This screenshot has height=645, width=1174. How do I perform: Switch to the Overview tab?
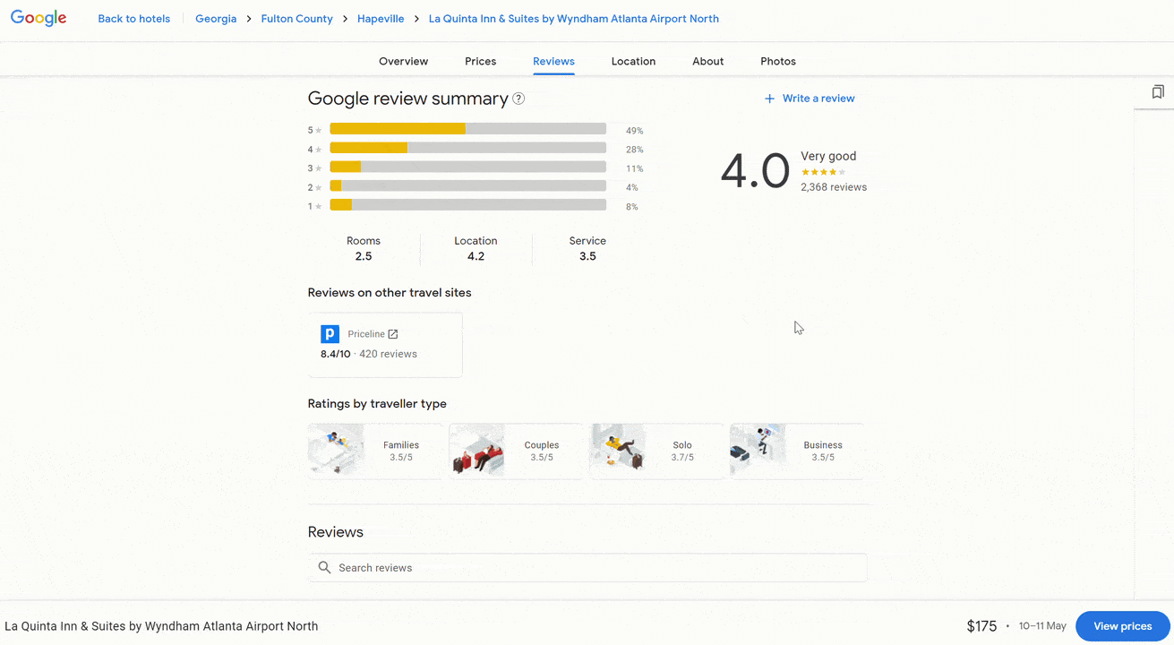pos(403,62)
